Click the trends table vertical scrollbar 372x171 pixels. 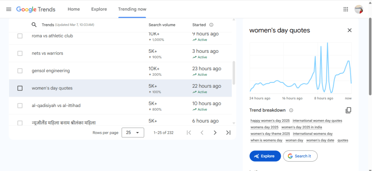(234, 73)
